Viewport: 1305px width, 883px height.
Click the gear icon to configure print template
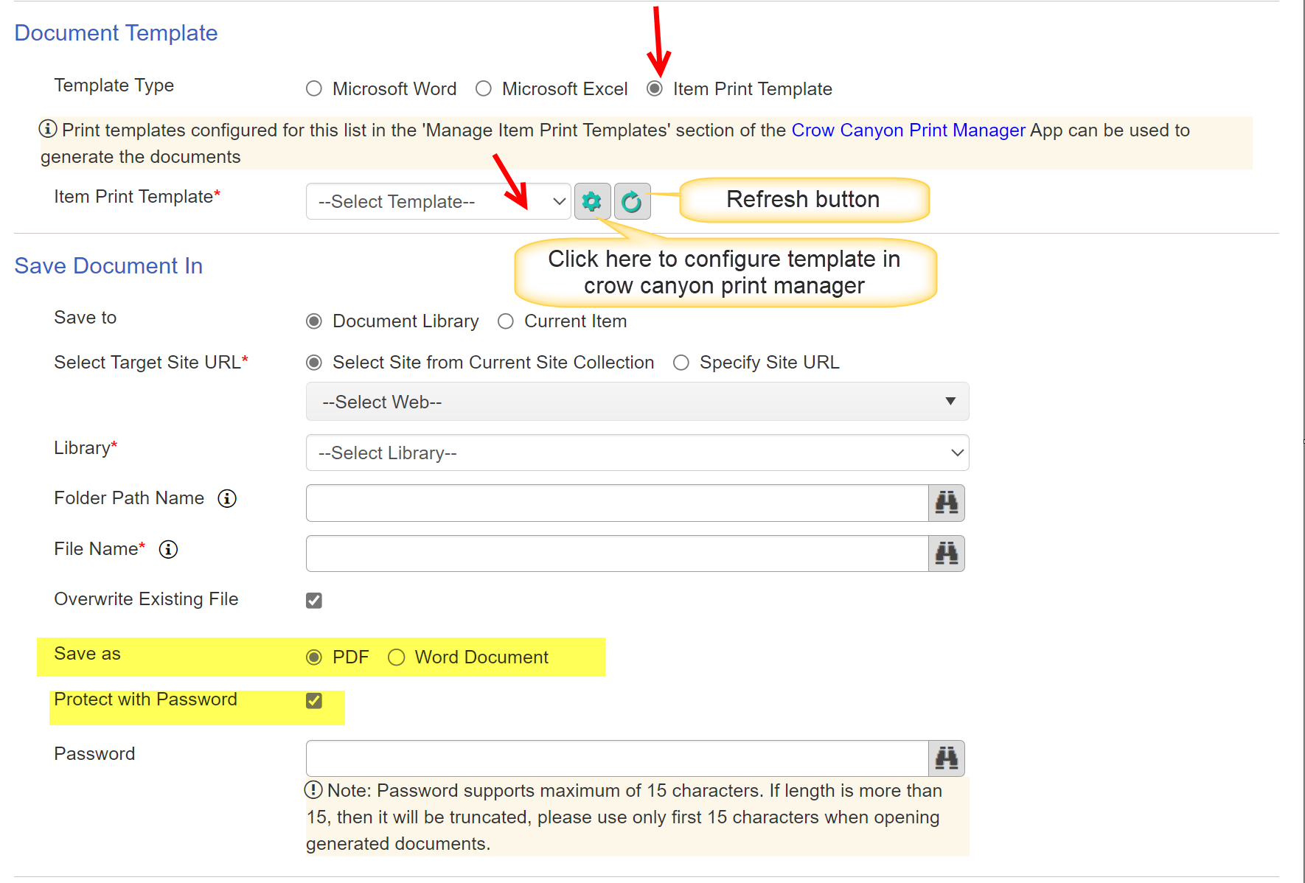pos(592,201)
